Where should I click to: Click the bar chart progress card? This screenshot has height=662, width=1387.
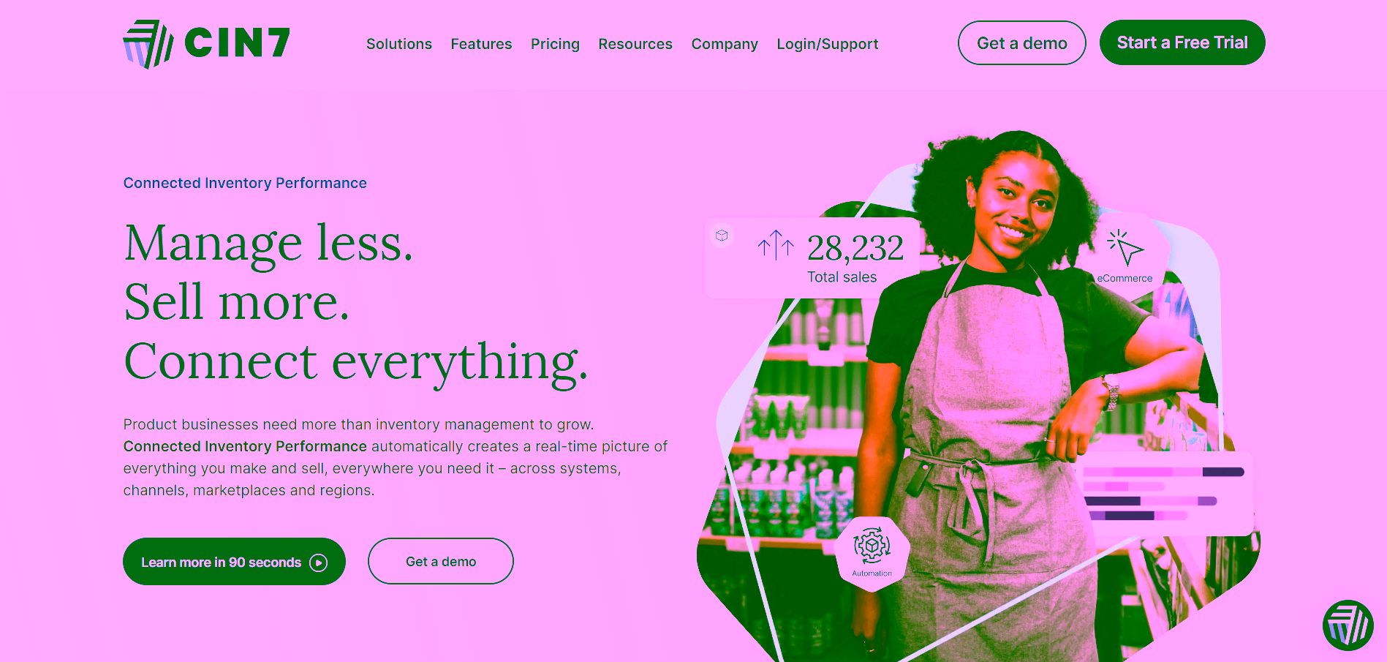click(1166, 494)
